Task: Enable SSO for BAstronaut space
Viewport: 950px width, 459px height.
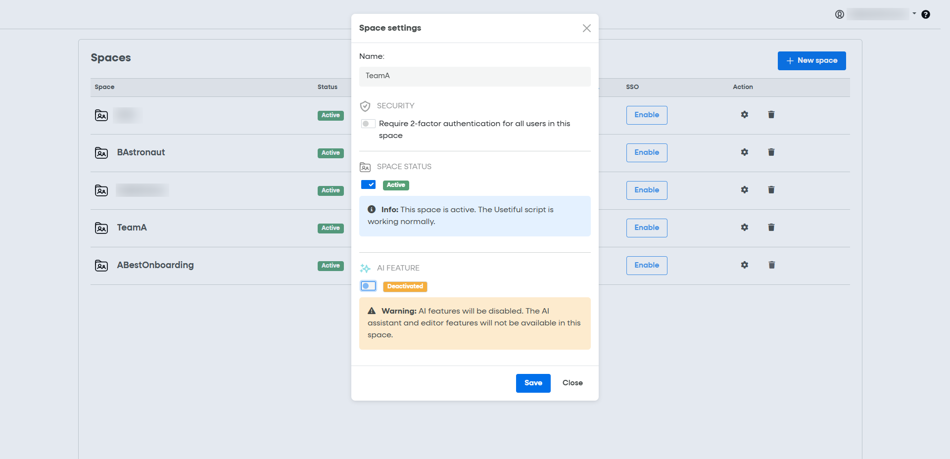Action: click(x=646, y=153)
